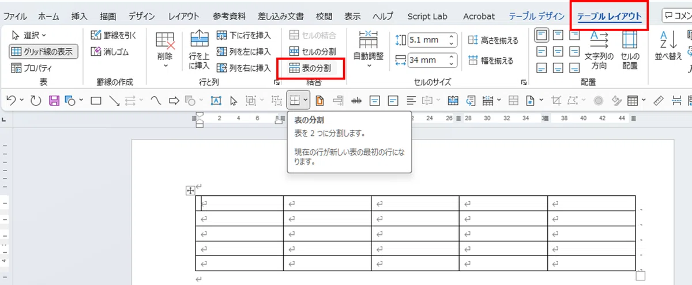Select セルの分割 (Split Cells) command

311,52
